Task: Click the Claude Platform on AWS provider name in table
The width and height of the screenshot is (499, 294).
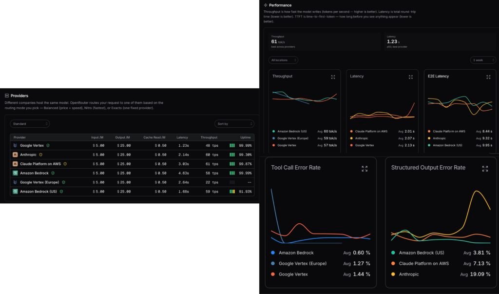Action: pyautogui.click(x=40, y=164)
